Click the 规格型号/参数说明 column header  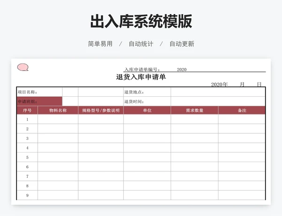click(101, 110)
